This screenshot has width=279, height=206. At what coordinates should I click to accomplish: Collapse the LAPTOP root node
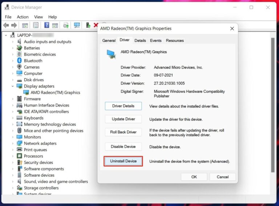(x=6, y=35)
